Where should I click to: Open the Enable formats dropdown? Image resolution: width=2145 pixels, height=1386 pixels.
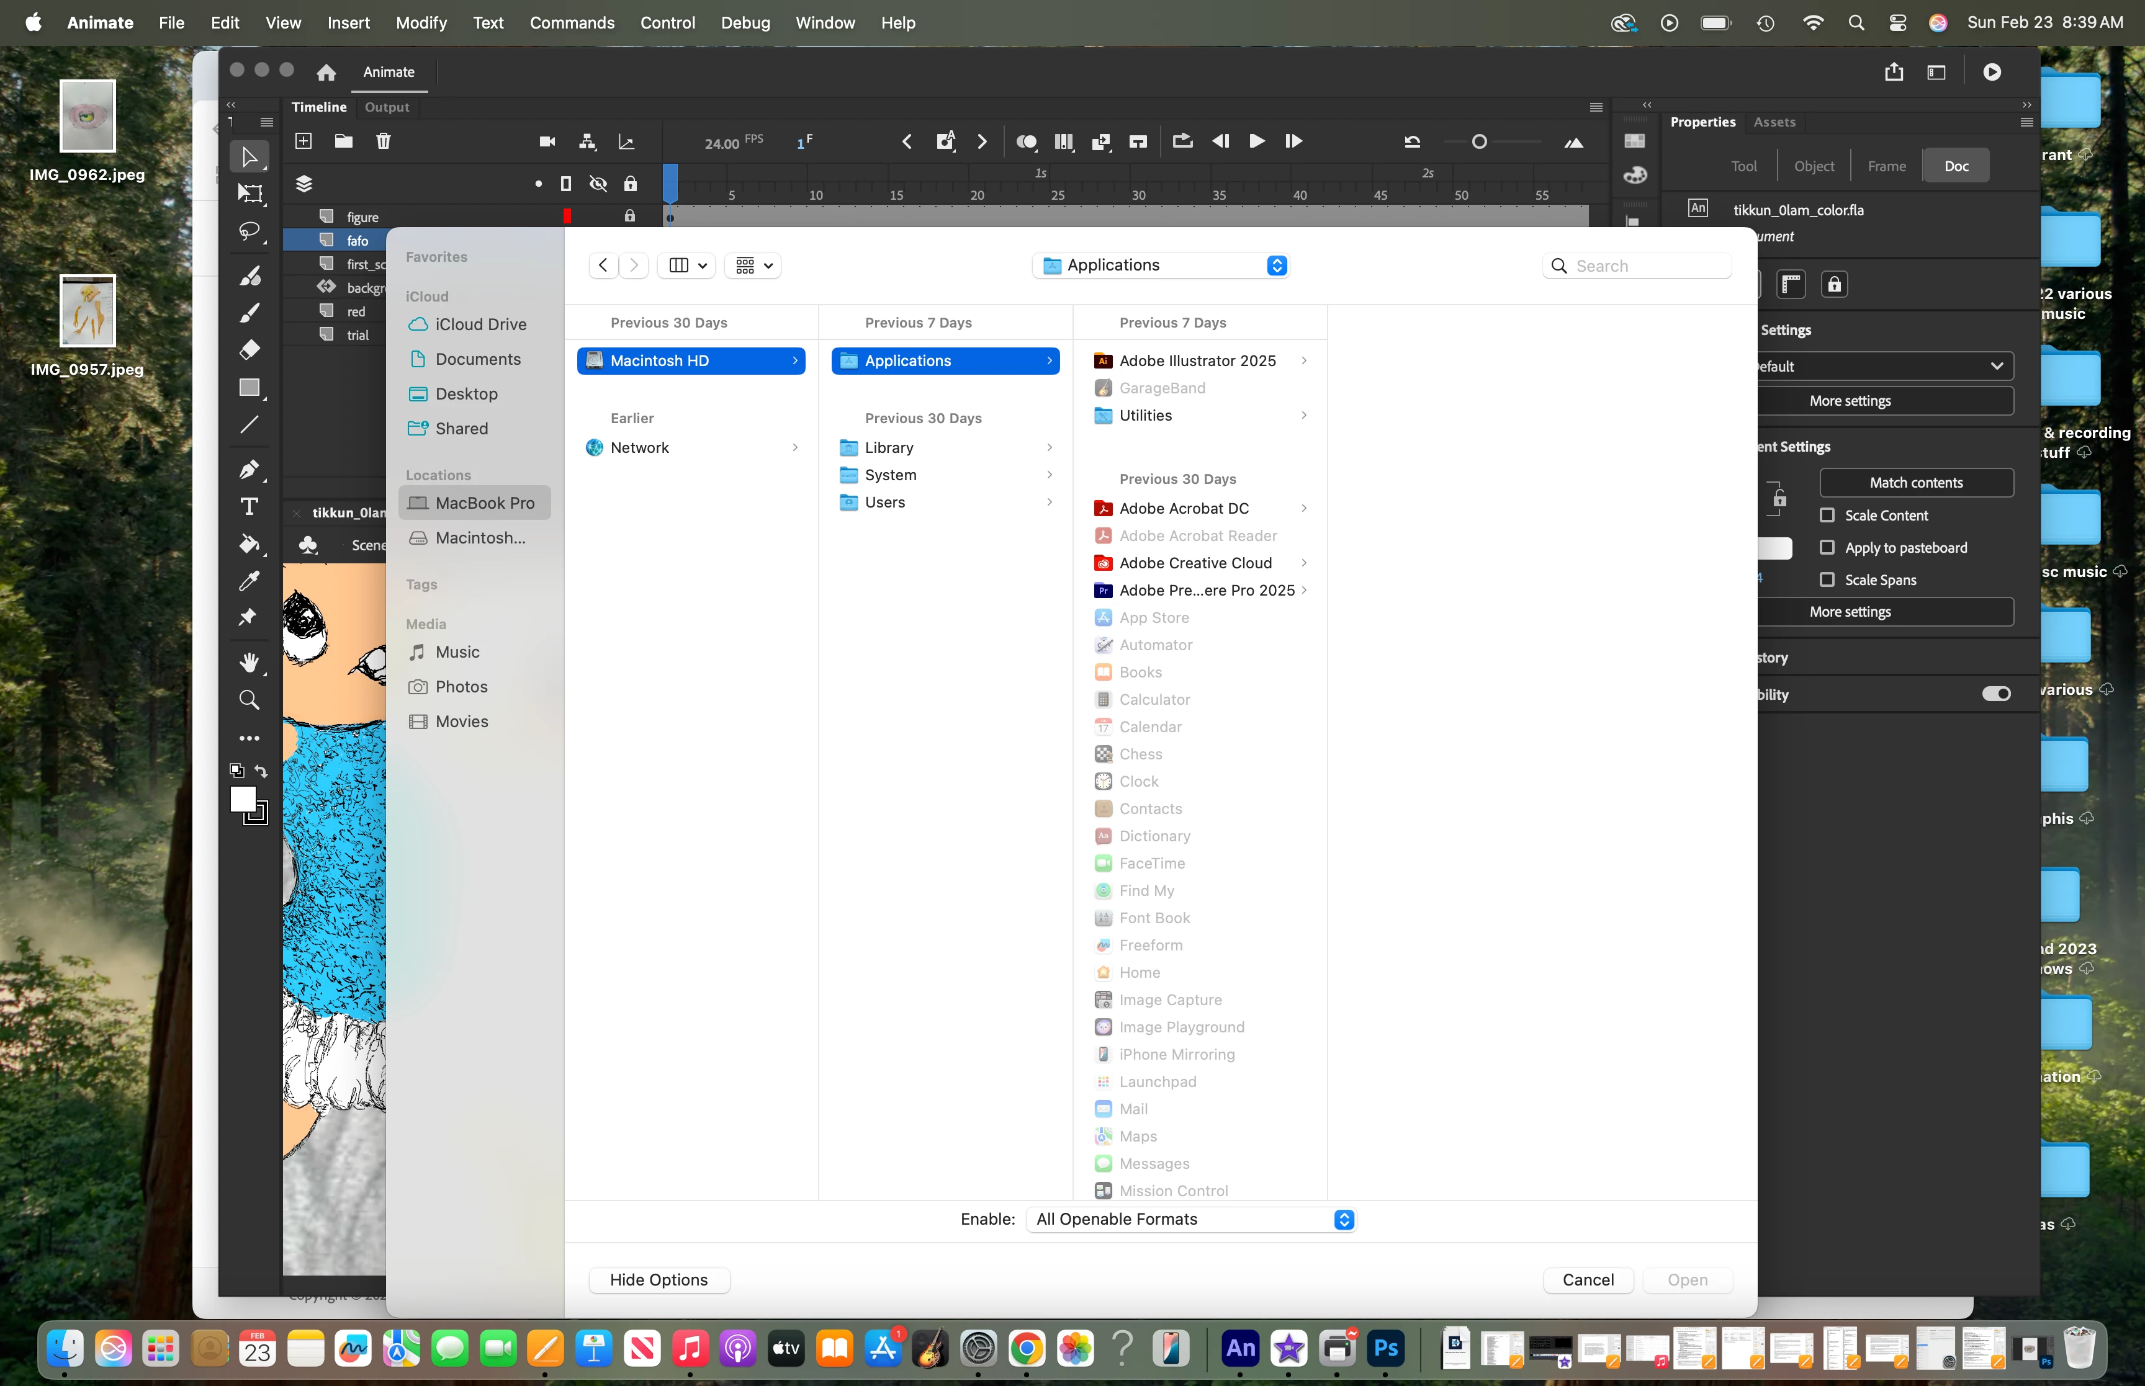click(1190, 1218)
